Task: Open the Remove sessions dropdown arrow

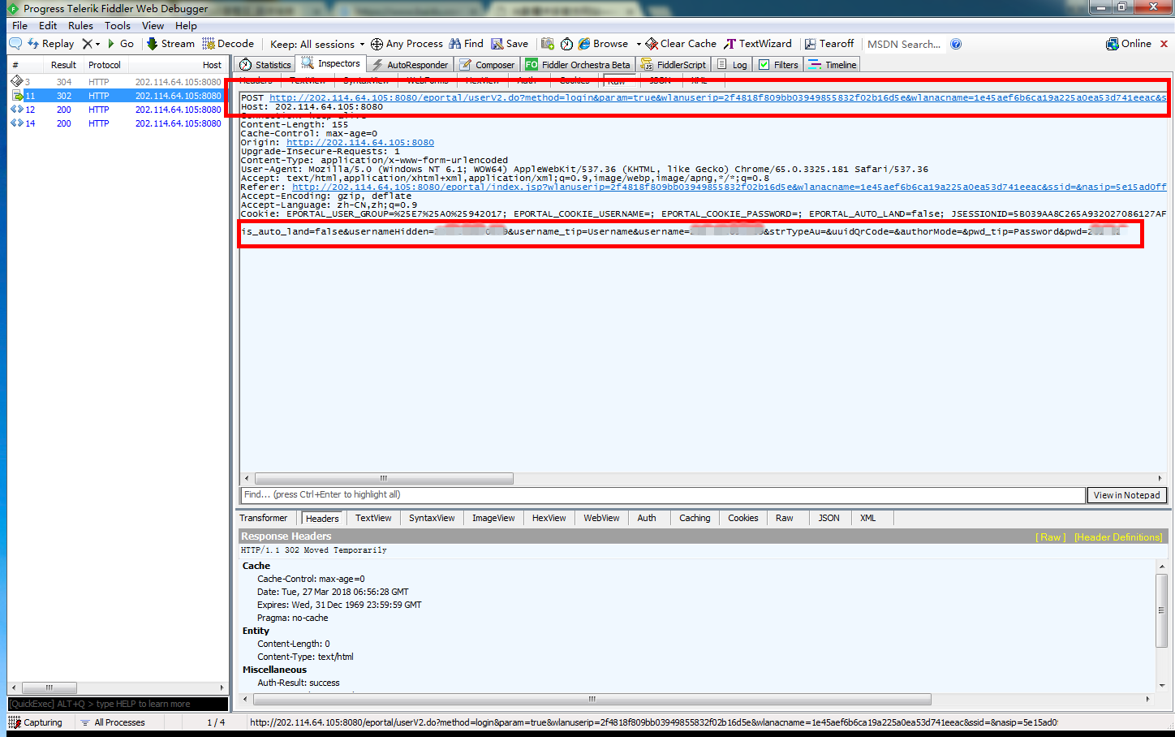Action: tap(97, 44)
